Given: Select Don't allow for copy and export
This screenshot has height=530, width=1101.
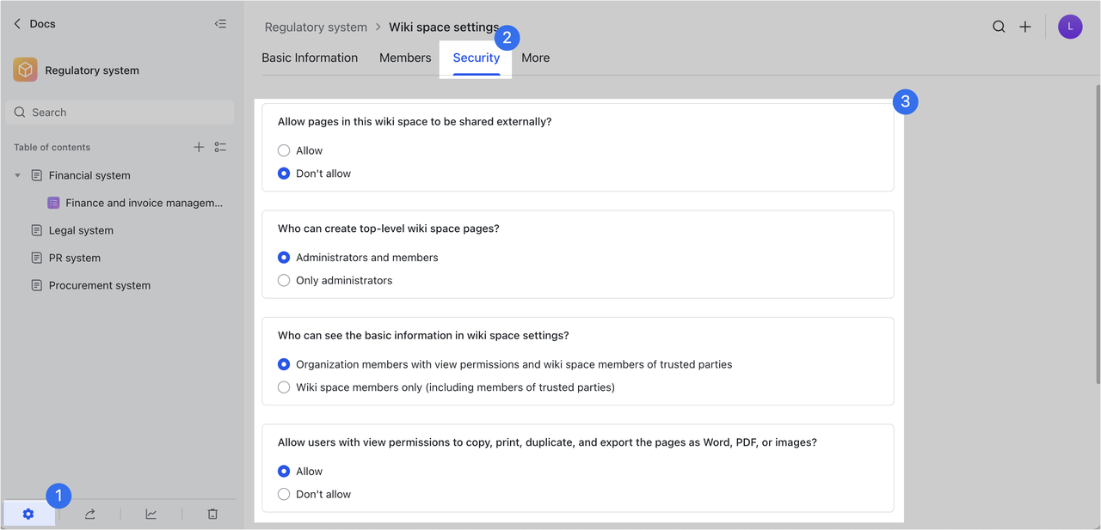Looking at the screenshot, I should tap(284, 494).
